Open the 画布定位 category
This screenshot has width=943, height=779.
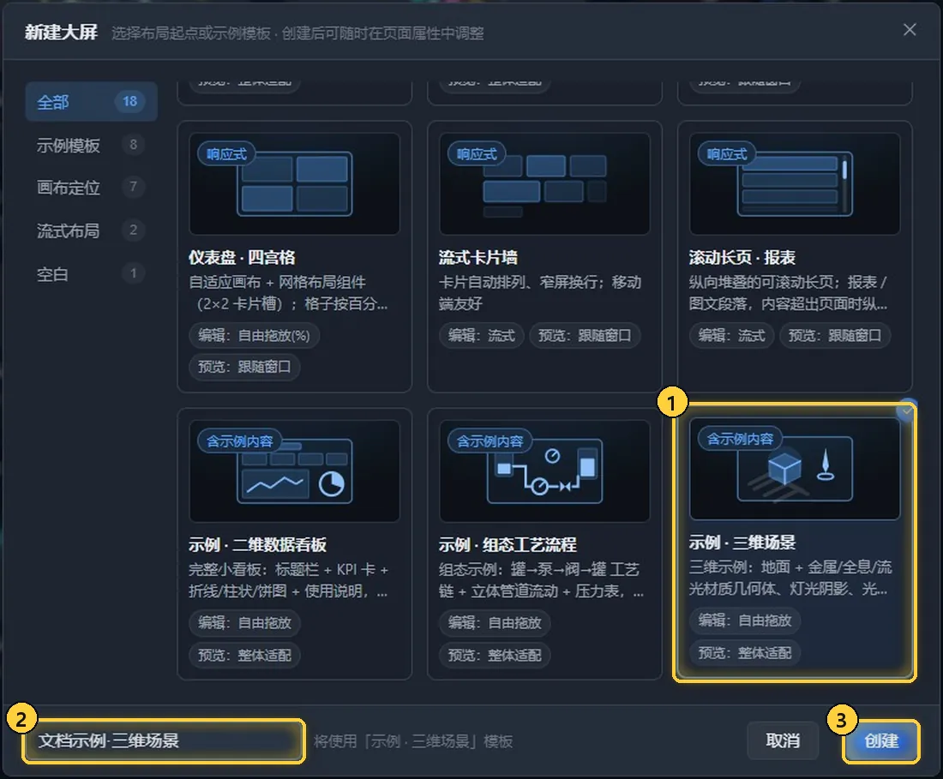pos(92,188)
